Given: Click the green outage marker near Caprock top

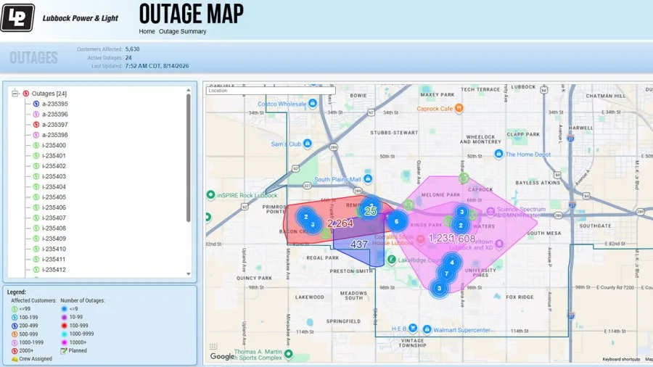Looking at the screenshot, I should pos(464,178).
